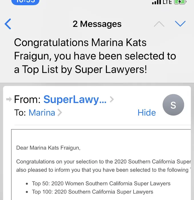
Task: Select the Top 50 Women Super Lawyers bullet
Action: pyautogui.click(x=101, y=183)
